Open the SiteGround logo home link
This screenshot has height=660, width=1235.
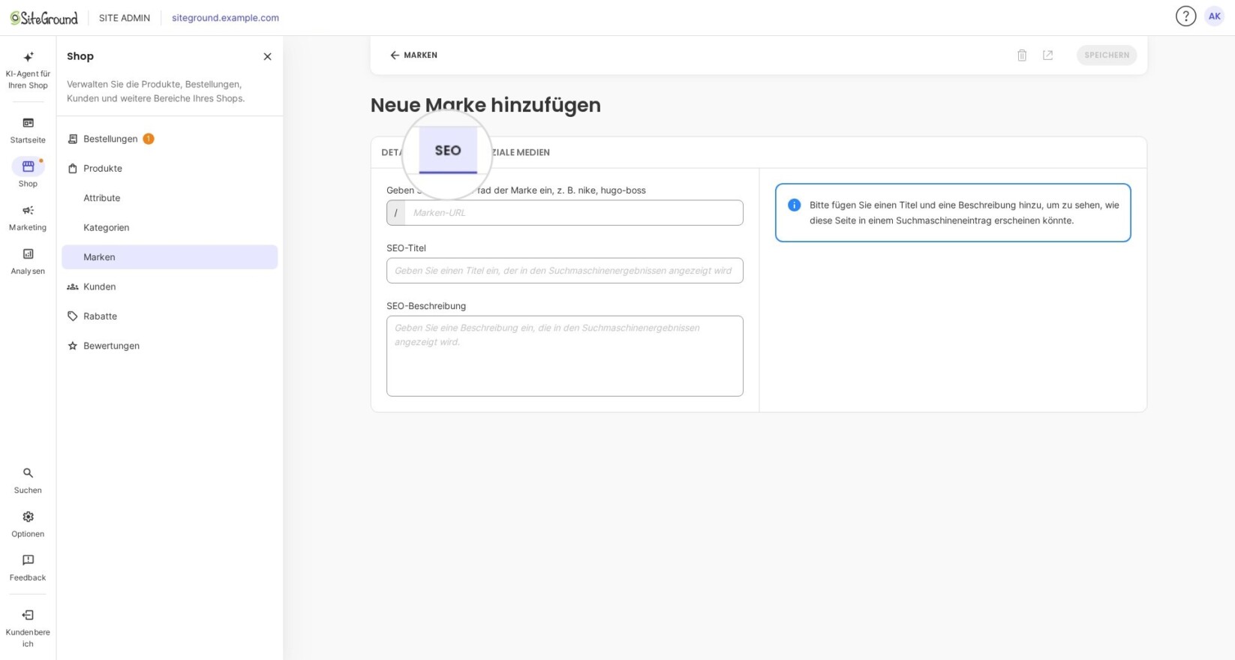coord(44,18)
